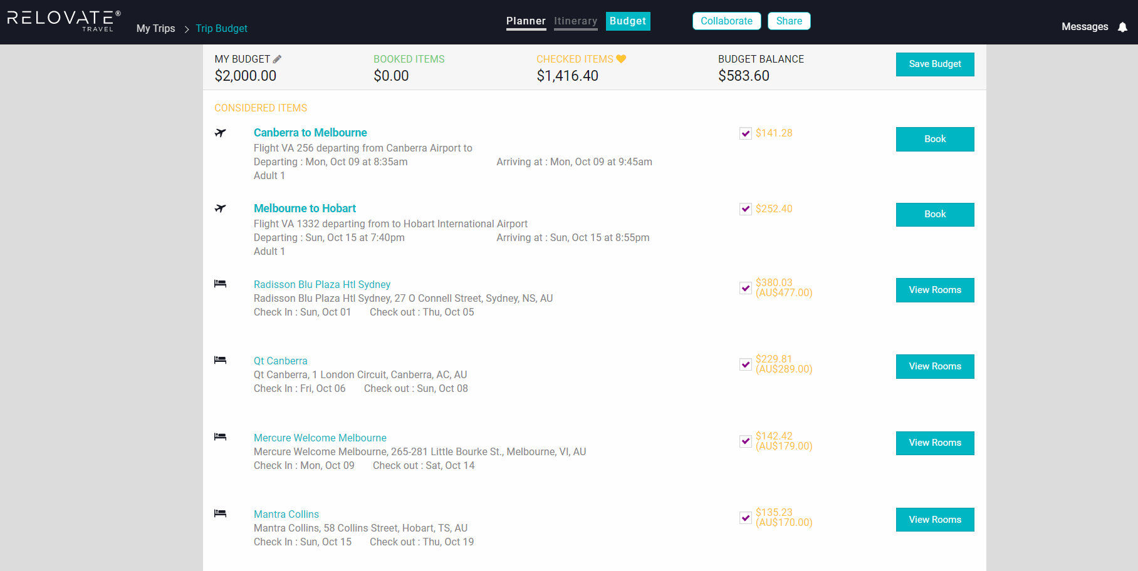The height and width of the screenshot is (571, 1138).
Task: Click the airplane icon for Melbourne to Hobart
Action: coord(220,208)
